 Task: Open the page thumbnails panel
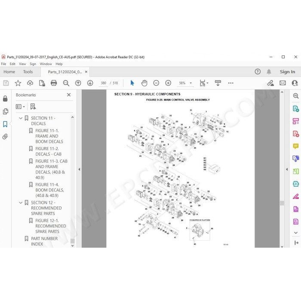point(5,111)
